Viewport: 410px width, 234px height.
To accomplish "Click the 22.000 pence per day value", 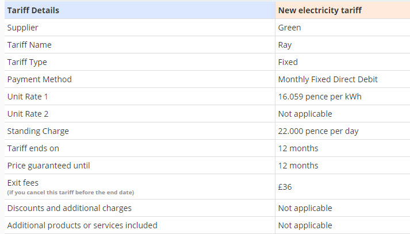I will [x=318, y=131].
